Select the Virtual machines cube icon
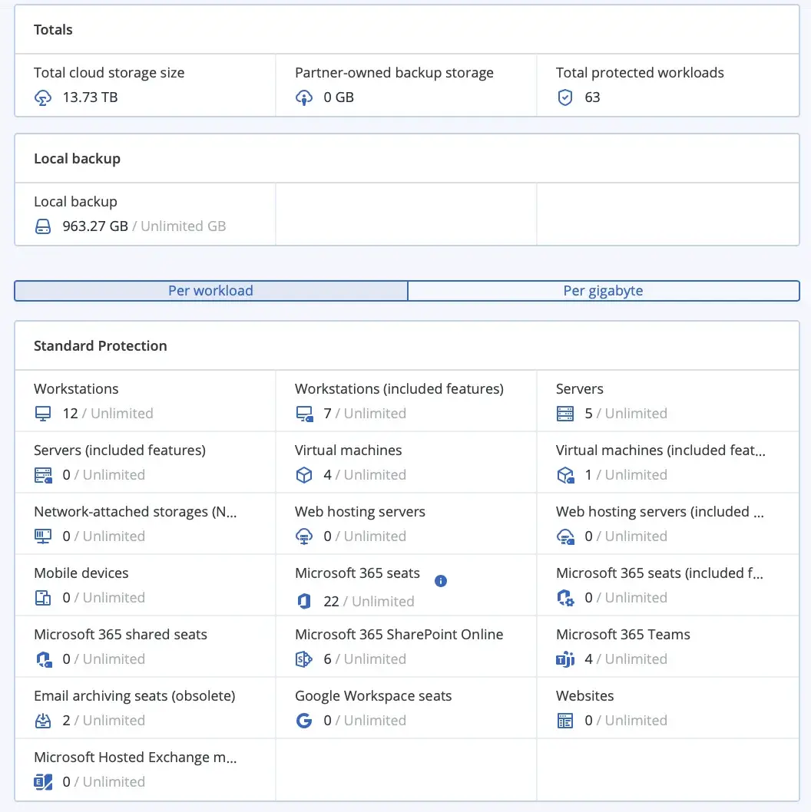This screenshot has width=811, height=812. tap(304, 476)
